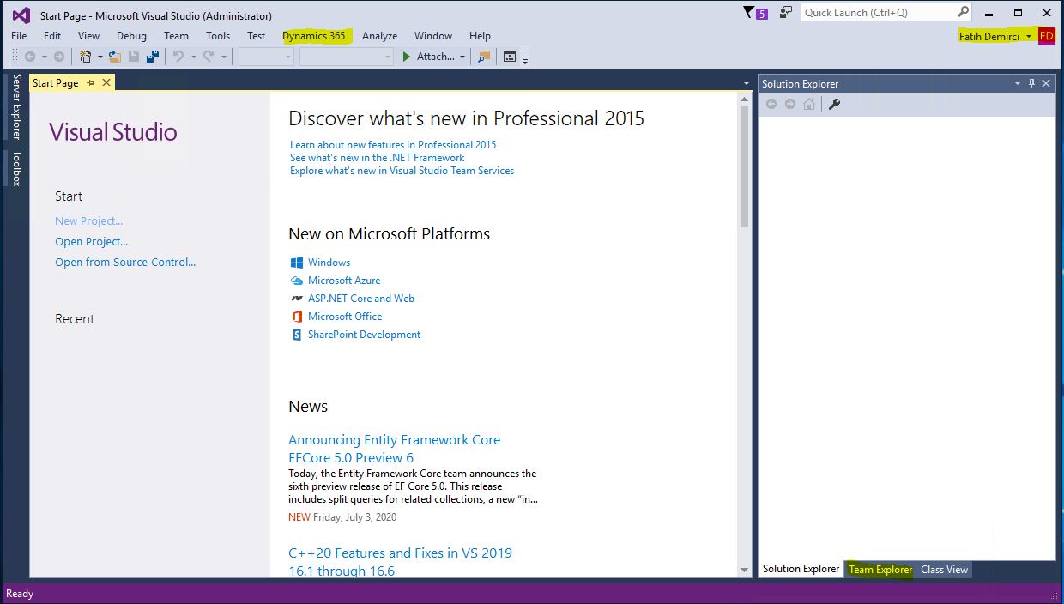Click the Find in Files toolbar icon
The width and height of the screenshot is (1064, 604).
(484, 57)
